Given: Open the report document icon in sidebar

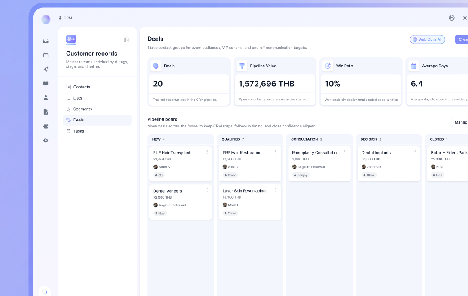Looking at the screenshot, I should tap(46, 112).
